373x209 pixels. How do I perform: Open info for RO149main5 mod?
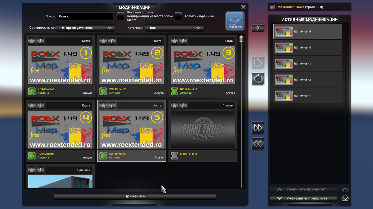tap(112, 106)
